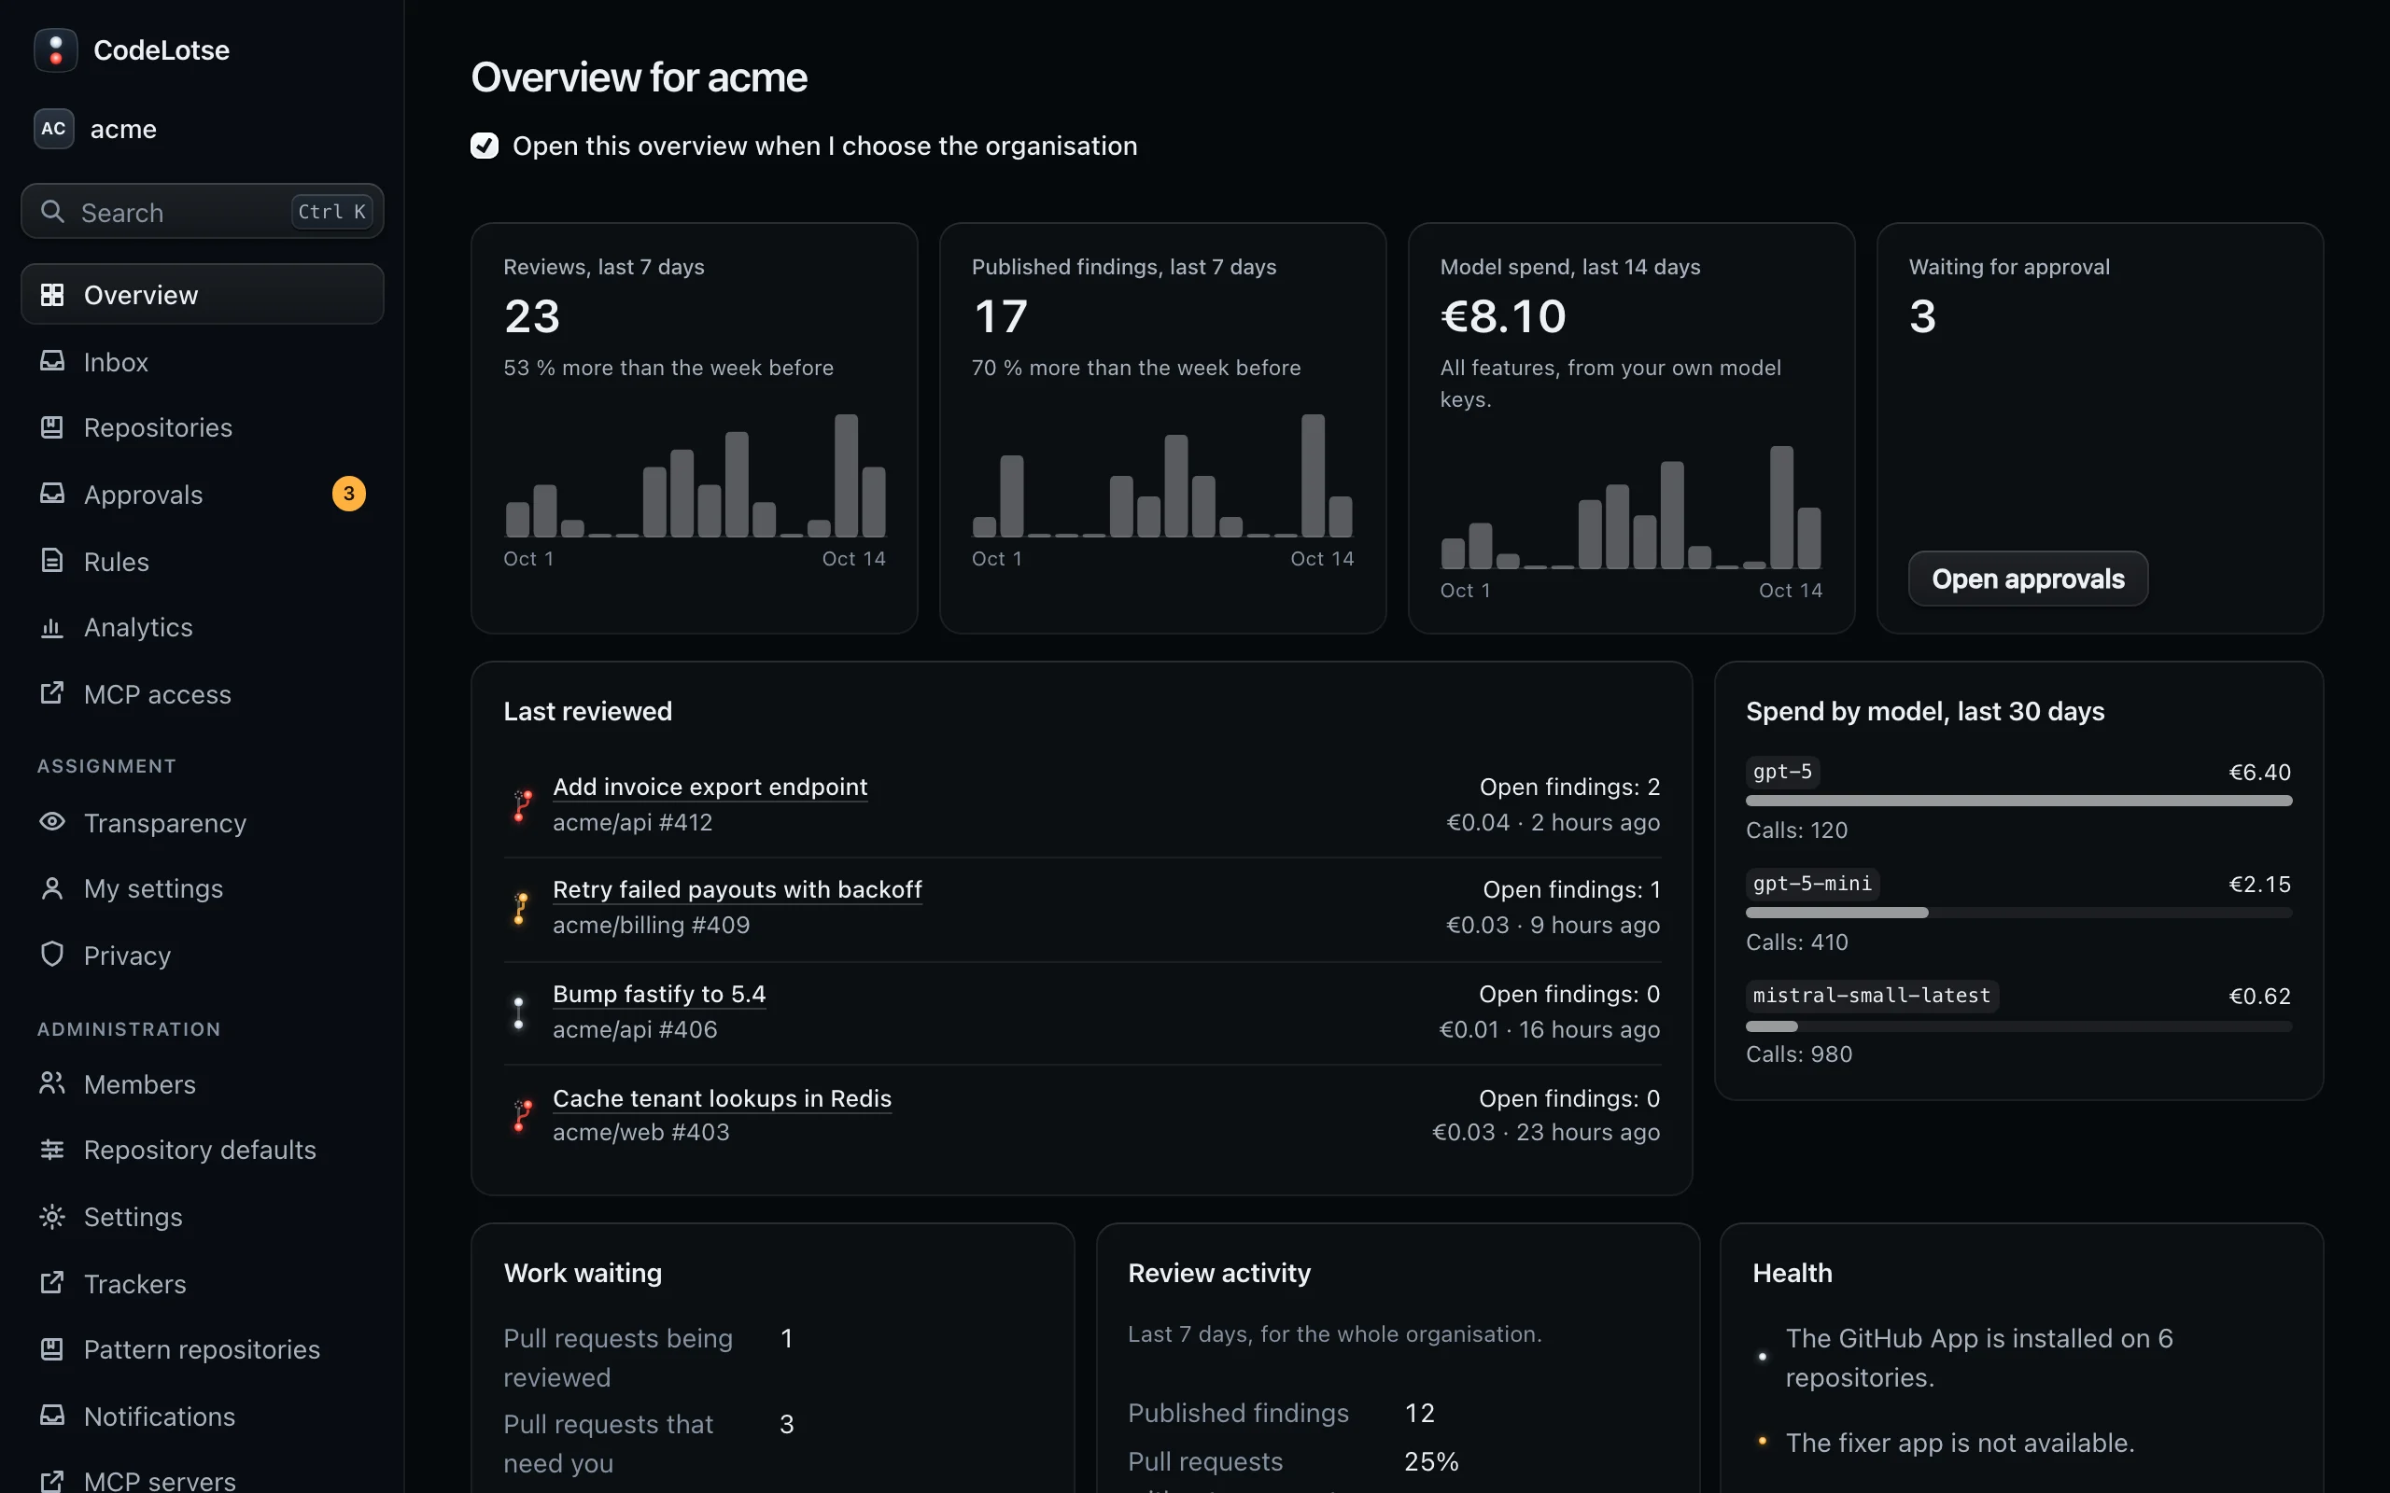Click the Rules document icon

pyautogui.click(x=52, y=561)
